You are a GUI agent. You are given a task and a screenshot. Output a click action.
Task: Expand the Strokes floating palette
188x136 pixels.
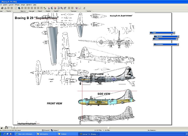[178, 36]
